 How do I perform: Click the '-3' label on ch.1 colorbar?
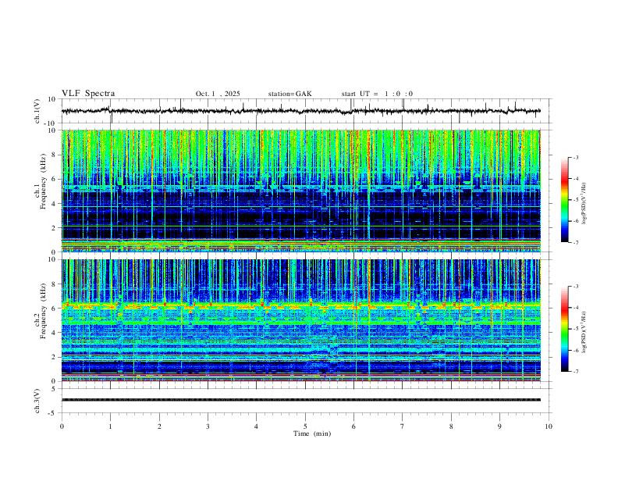575,157
